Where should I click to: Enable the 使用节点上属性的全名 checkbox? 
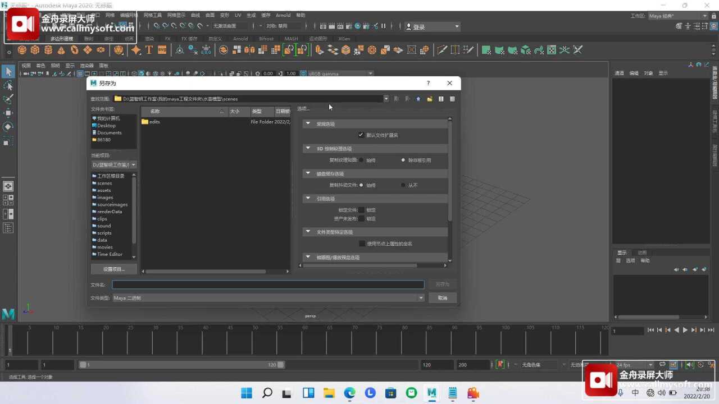pos(362,244)
